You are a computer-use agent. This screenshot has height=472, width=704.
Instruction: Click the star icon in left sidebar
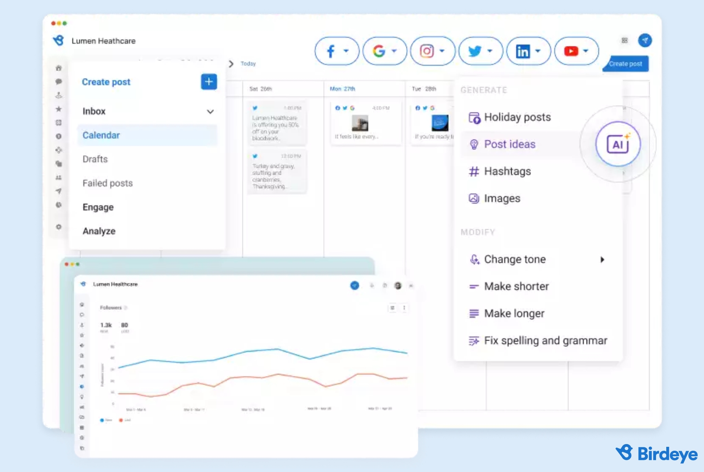pos(59,109)
